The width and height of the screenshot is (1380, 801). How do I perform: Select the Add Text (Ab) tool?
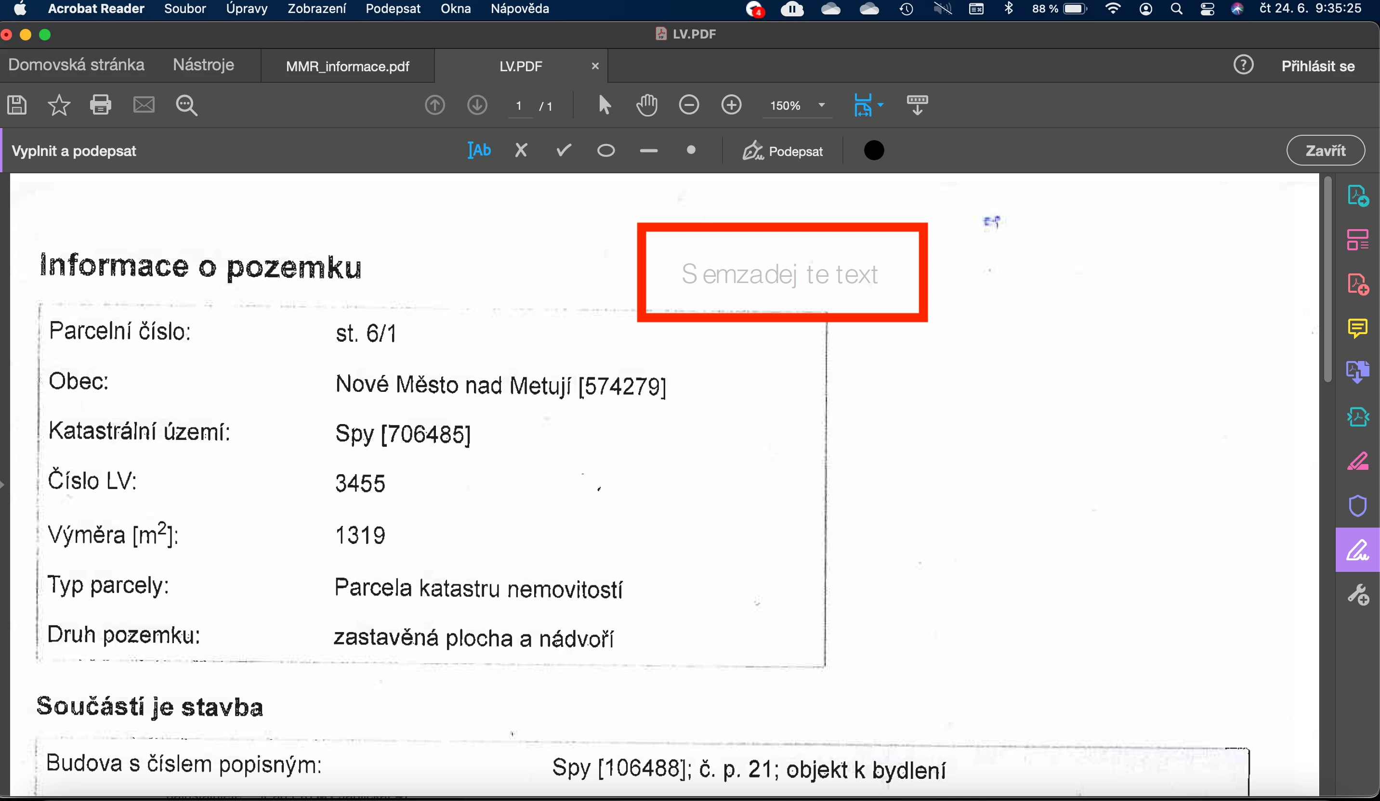click(479, 150)
